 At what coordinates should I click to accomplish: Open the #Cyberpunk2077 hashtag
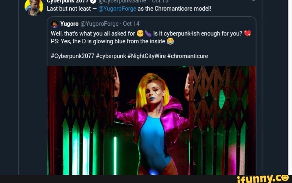[x=72, y=56]
